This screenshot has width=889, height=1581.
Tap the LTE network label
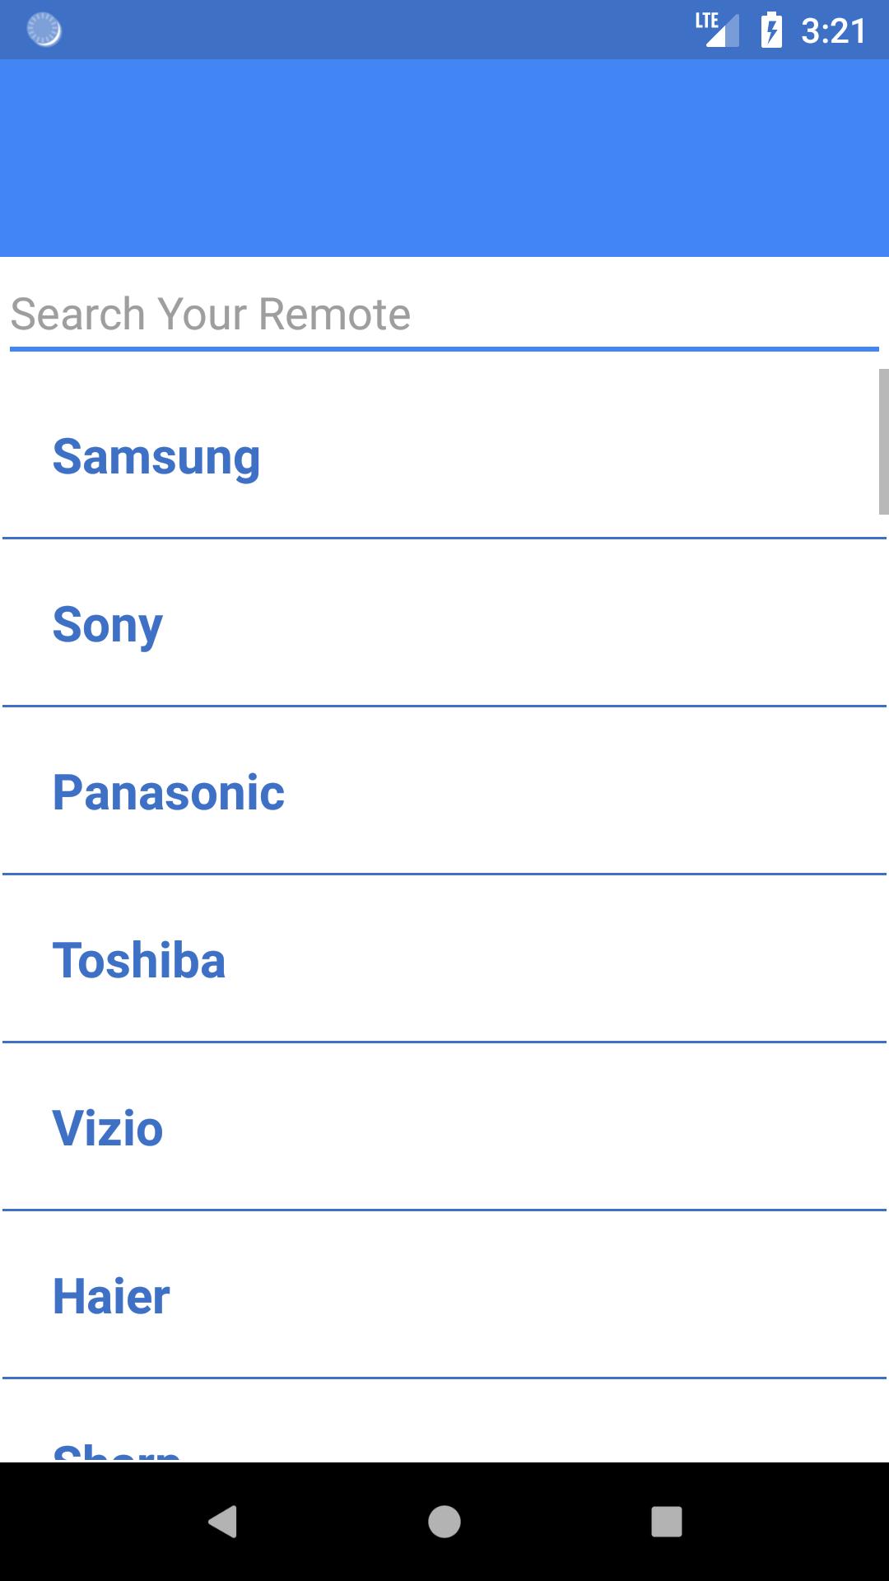(705, 21)
